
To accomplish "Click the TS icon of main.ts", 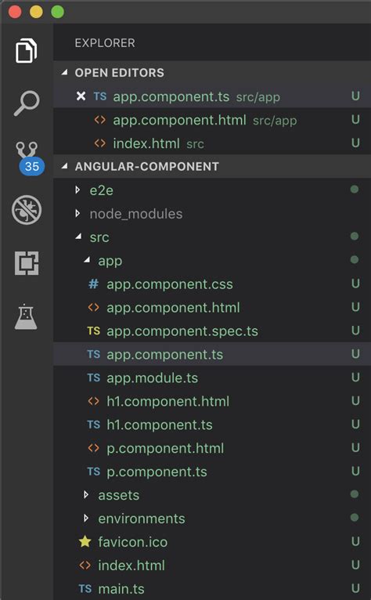I will click(85, 588).
